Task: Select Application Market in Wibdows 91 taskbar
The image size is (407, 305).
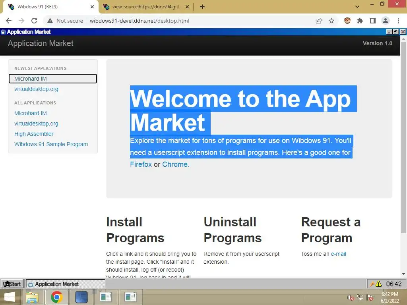Action: (x=66, y=284)
